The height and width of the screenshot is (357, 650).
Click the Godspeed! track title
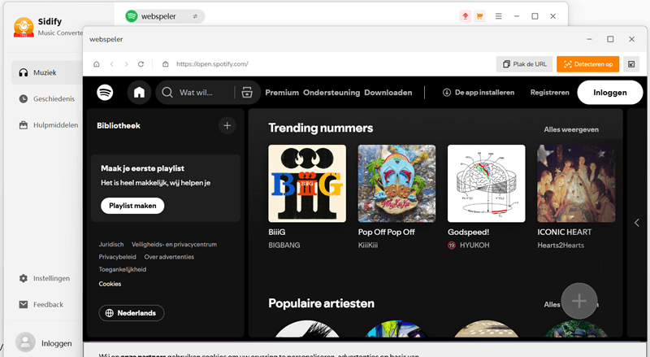coord(469,232)
